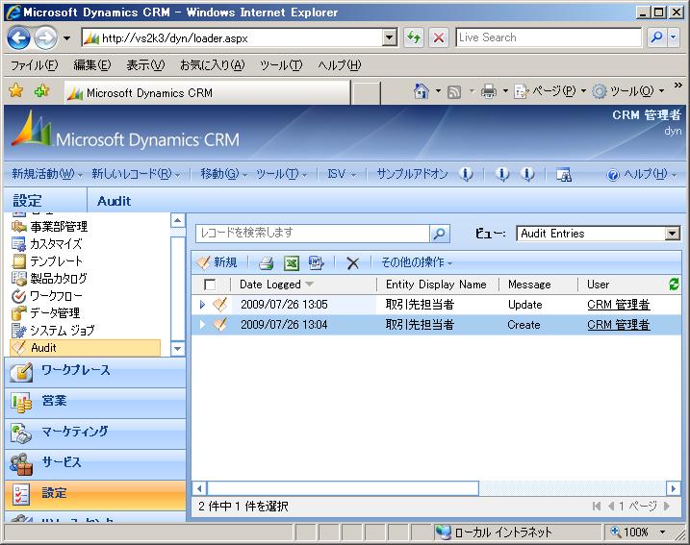690x545 pixels.
Task: Click the second info icon in CRM toolbar
Action: click(x=502, y=174)
